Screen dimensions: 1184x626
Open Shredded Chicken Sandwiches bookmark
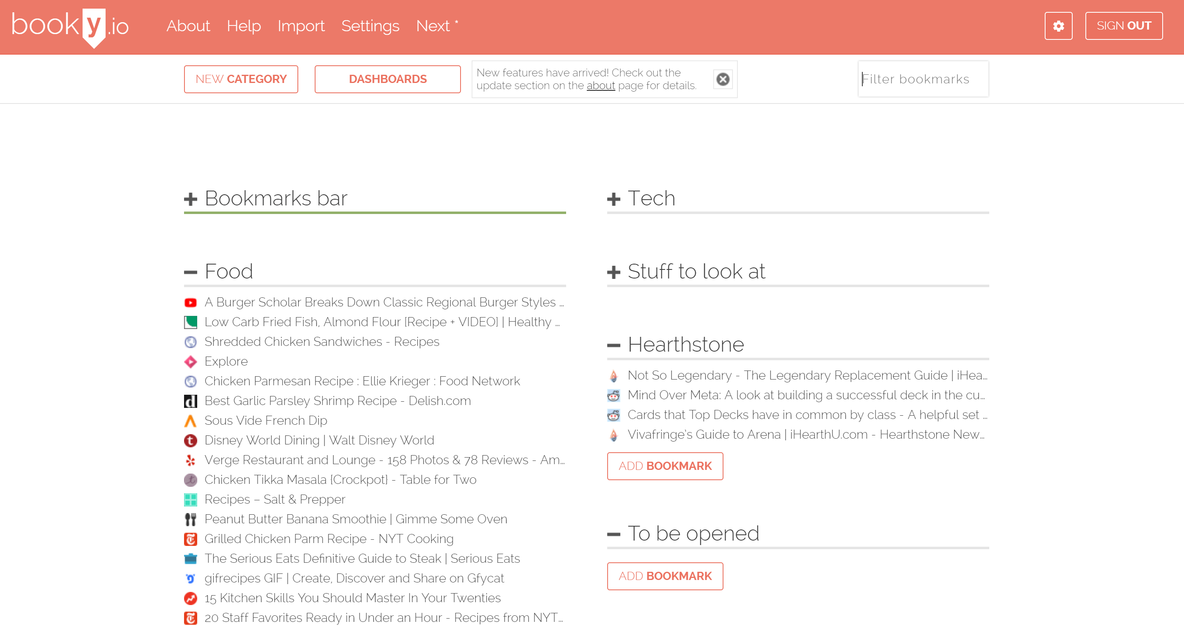pos(322,342)
